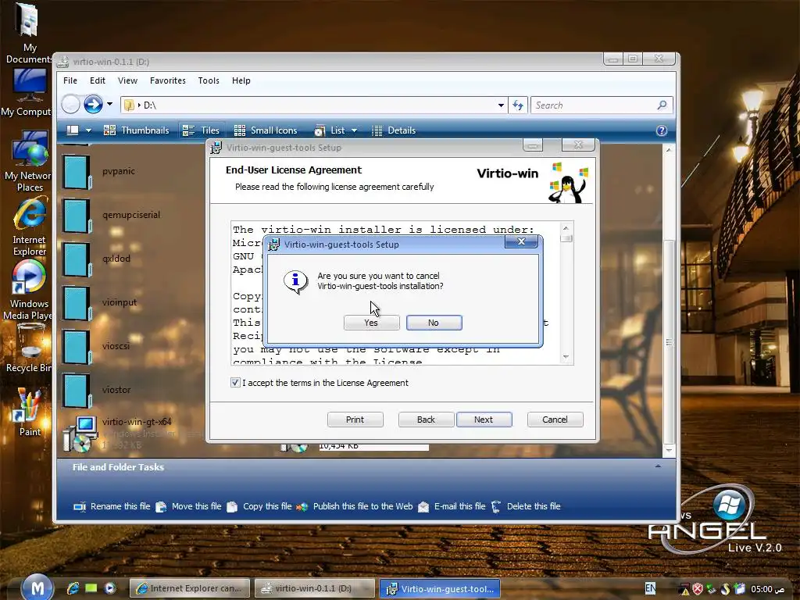Open Edit menu in Explorer window
The width and height of the screenshot is (800, 600).
(x=98, y=80)
